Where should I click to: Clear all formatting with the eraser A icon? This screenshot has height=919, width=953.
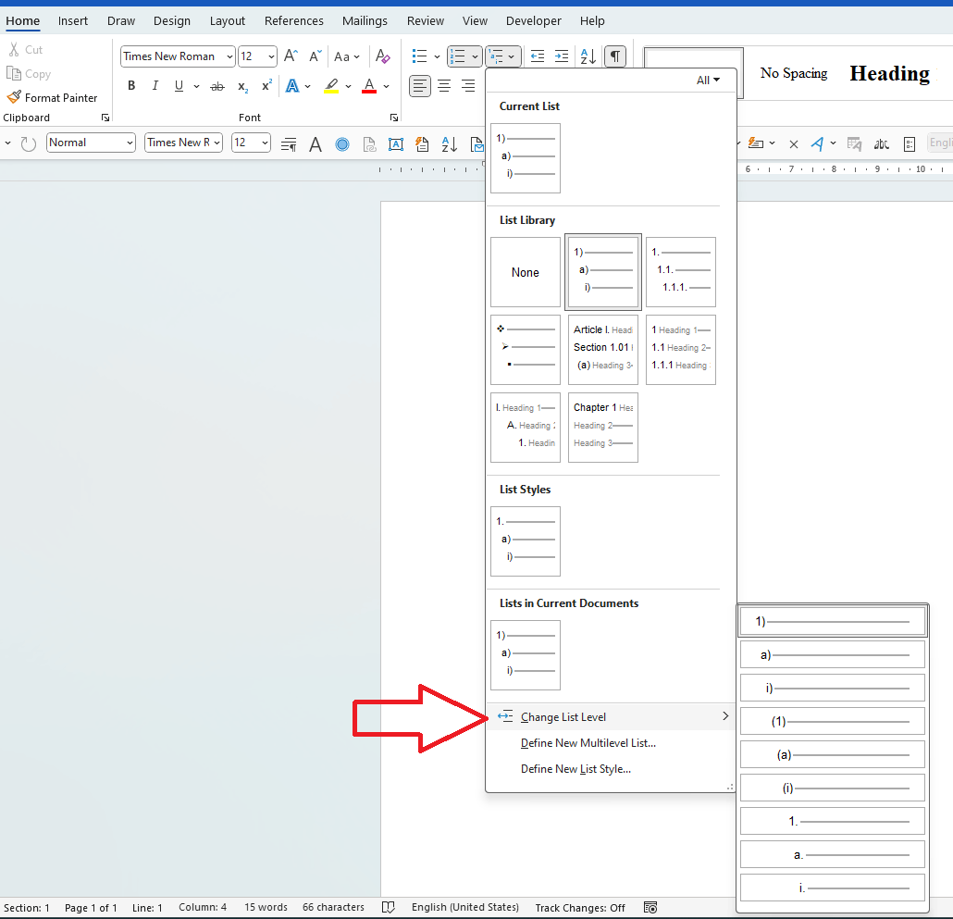pyautogui.click(x=382, y=56)
